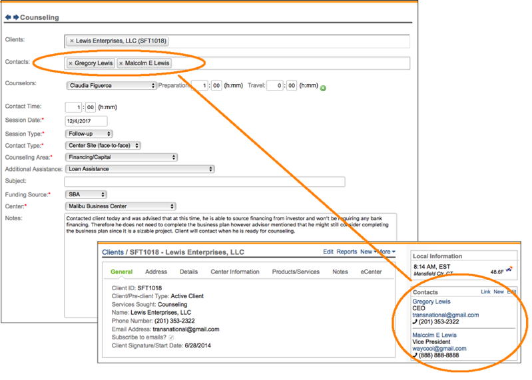Click into the Subject text field
The image size is (532, 380).
click(204, 182)
